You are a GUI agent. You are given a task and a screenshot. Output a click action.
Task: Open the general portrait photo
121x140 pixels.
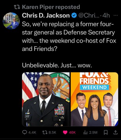[x=46, y=99]
